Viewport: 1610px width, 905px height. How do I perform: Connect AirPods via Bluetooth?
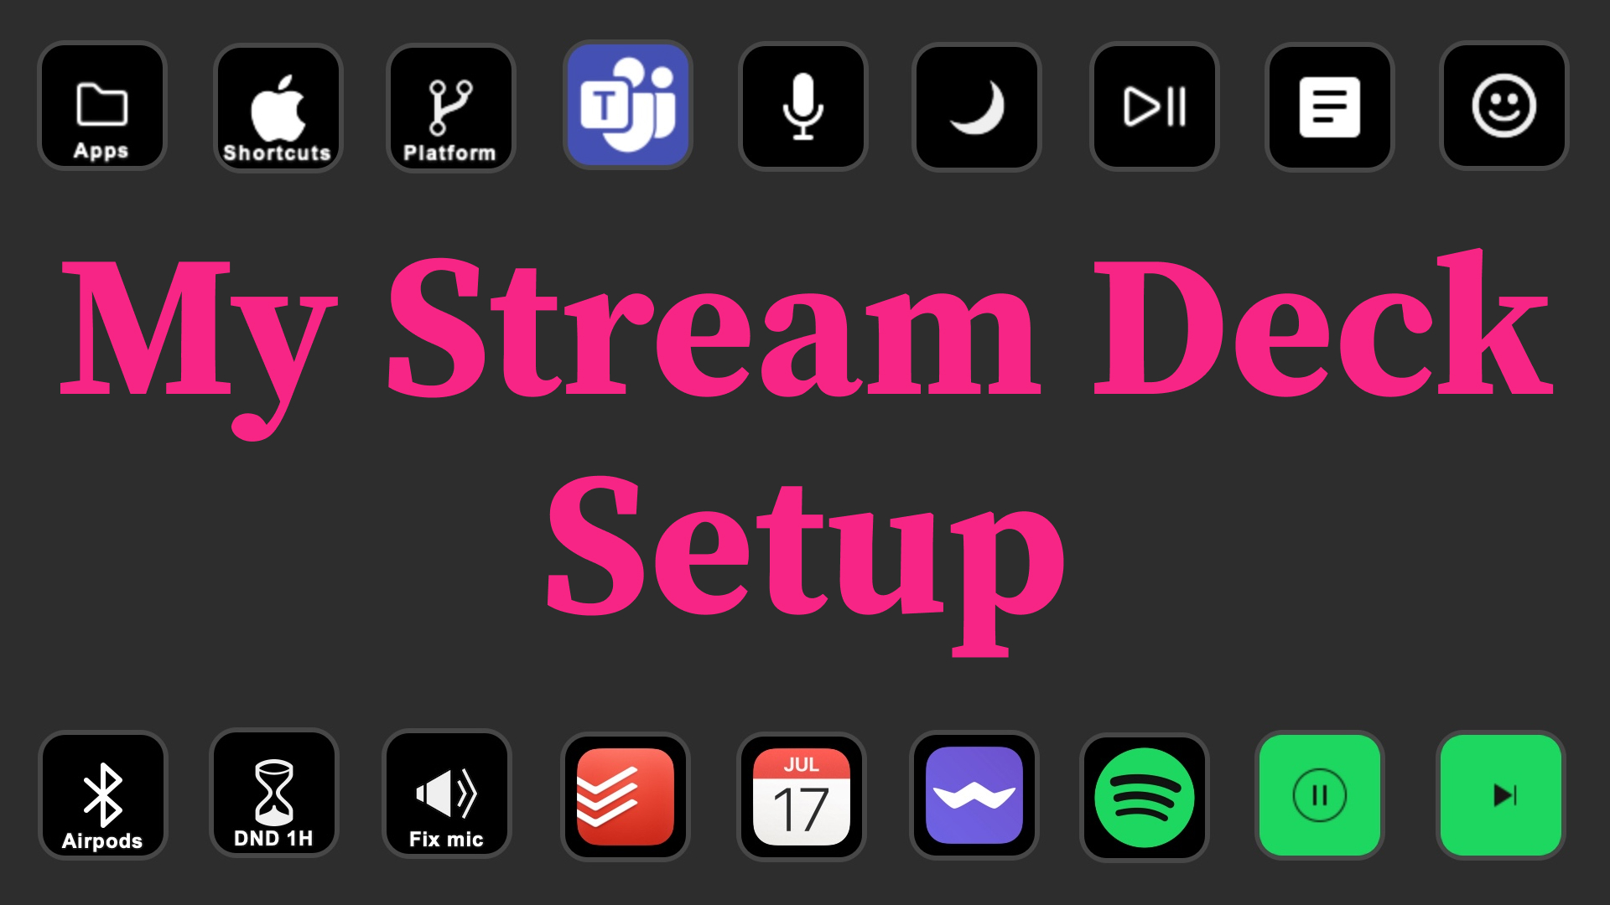point(103,800)
